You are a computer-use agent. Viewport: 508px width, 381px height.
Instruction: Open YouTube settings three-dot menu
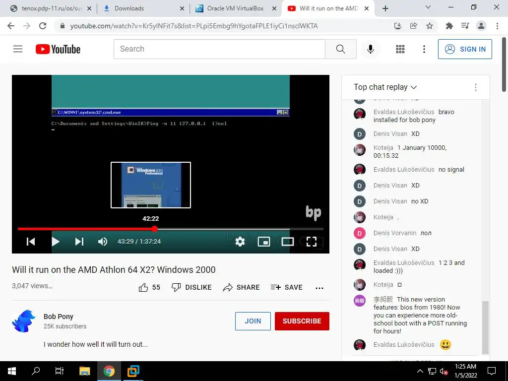coord(424,49)
